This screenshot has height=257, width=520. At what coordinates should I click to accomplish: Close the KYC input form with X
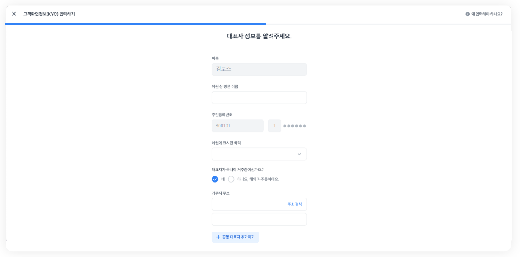pos(14,14)
